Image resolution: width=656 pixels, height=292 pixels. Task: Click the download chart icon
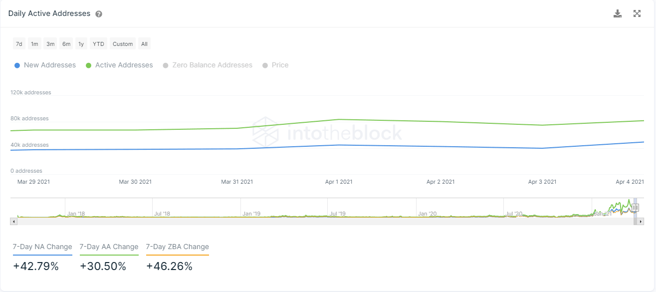(618, 13)
